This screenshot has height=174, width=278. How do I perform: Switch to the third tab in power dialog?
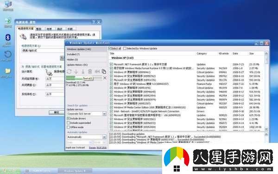pos(49,29)
